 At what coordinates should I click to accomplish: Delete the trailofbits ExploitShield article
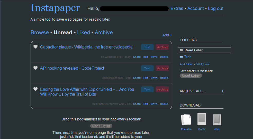point(164,104)
